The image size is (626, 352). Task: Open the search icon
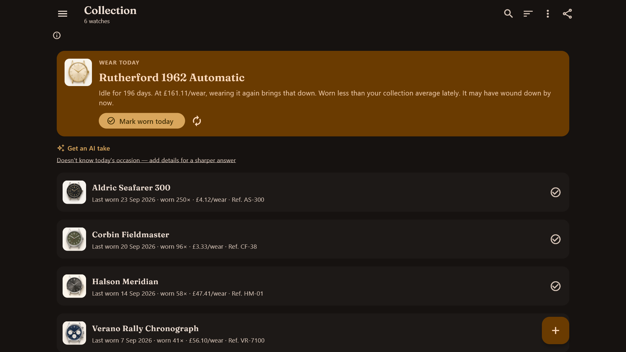click(508, 14)
